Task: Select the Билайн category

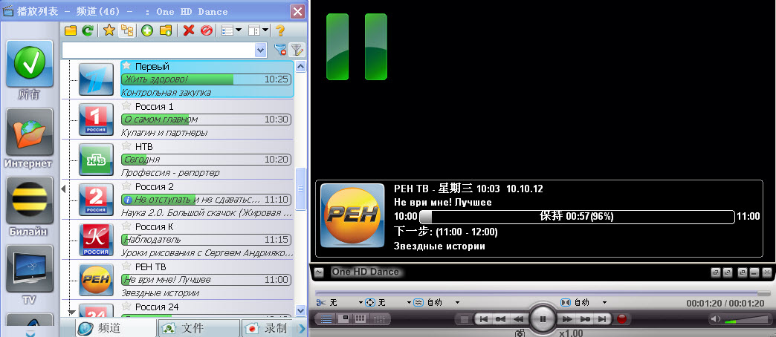Action: click(29, 207)
